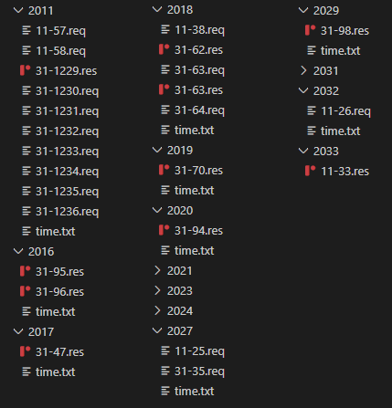Collapse the 2011 folder chevron

[18, 10]
